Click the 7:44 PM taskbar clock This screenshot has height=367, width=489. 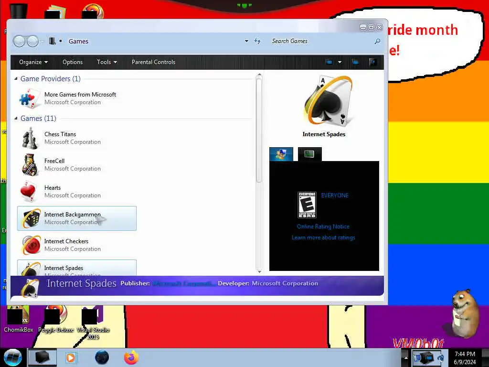(x=465, y=354)
